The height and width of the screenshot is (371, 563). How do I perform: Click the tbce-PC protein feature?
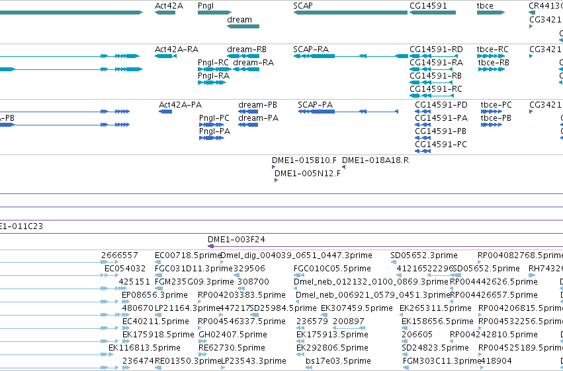(x=492, y=112)
